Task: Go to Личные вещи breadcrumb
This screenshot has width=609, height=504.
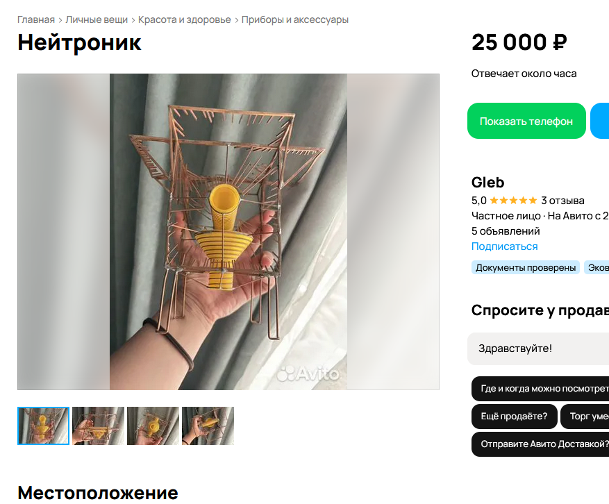Action: pos(97,20)
